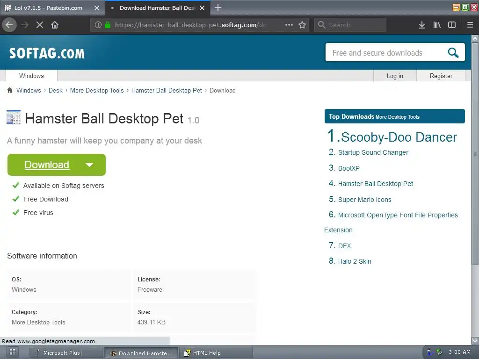
Task: Click the page scrollbar down arrow
Action: pyautogui.click(x=475, y=340)
